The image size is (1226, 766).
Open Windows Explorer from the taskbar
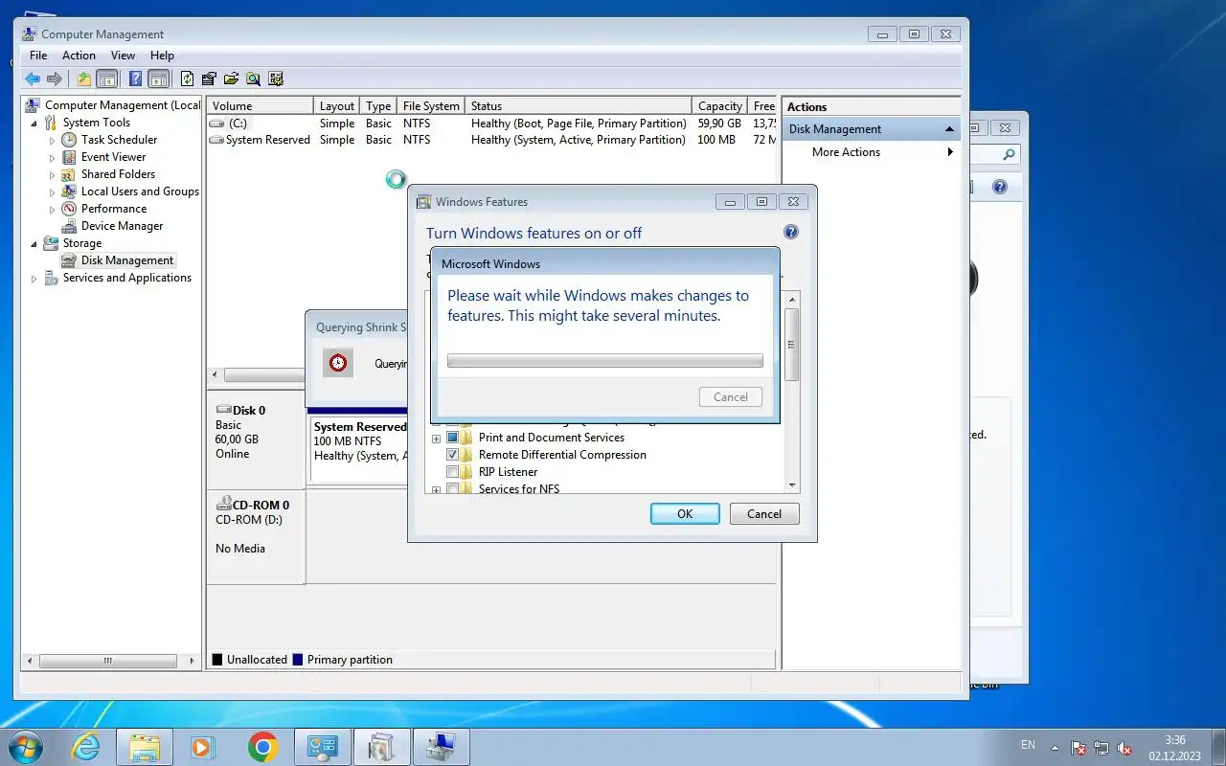(144, 747)
